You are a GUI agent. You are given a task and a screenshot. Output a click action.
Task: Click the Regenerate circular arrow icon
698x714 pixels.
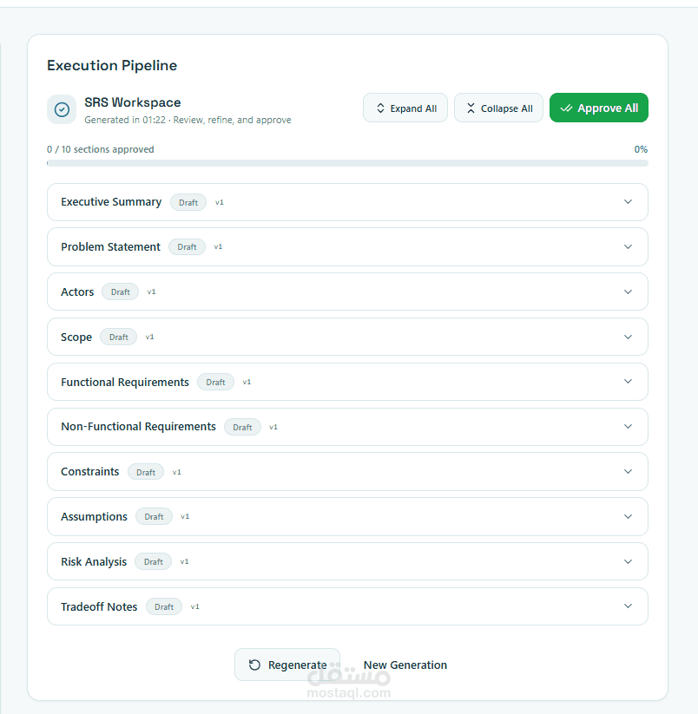pos(254,665)
